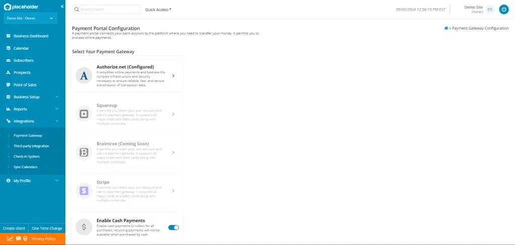Open Third-party Integration submenu item
515x245 pixels.
point(31,146)
